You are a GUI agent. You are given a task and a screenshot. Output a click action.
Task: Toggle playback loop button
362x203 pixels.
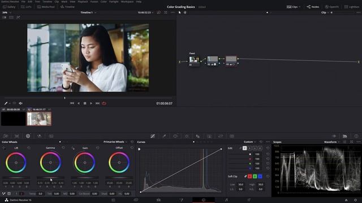(104, 103)
